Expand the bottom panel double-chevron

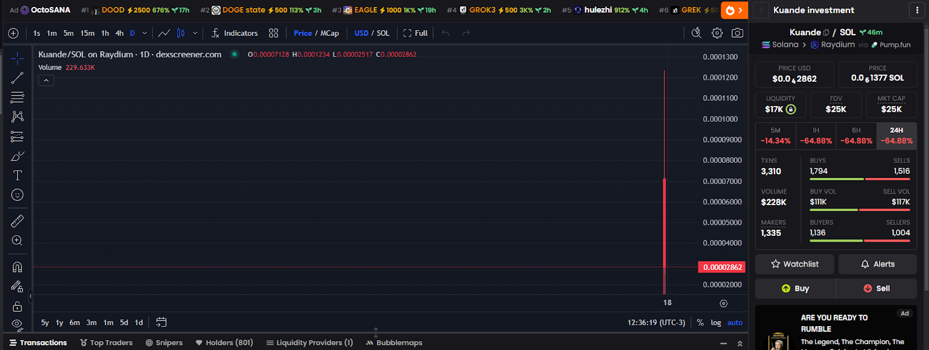[740, 344]
